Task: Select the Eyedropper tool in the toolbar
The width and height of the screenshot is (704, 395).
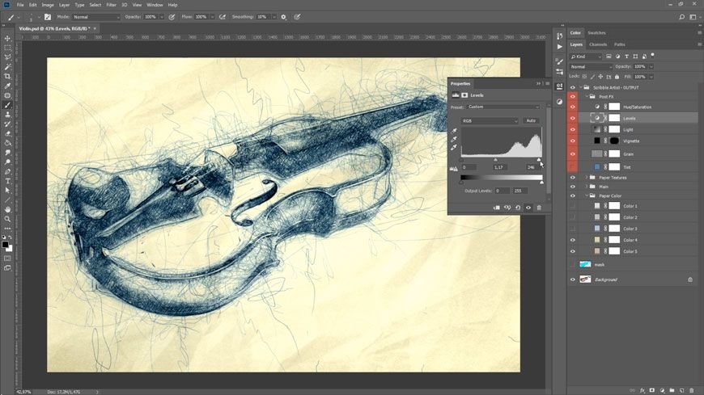Action: [x=7, y=86]
